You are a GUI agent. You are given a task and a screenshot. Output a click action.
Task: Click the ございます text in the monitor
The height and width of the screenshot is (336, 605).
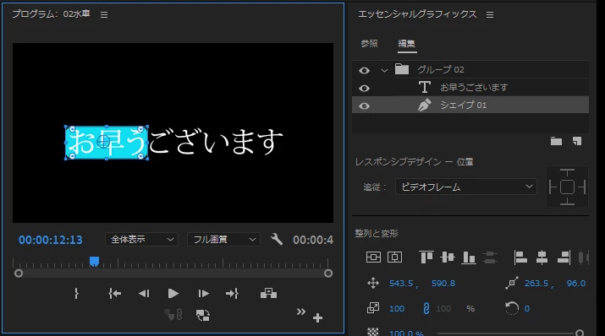click(216, 142)
